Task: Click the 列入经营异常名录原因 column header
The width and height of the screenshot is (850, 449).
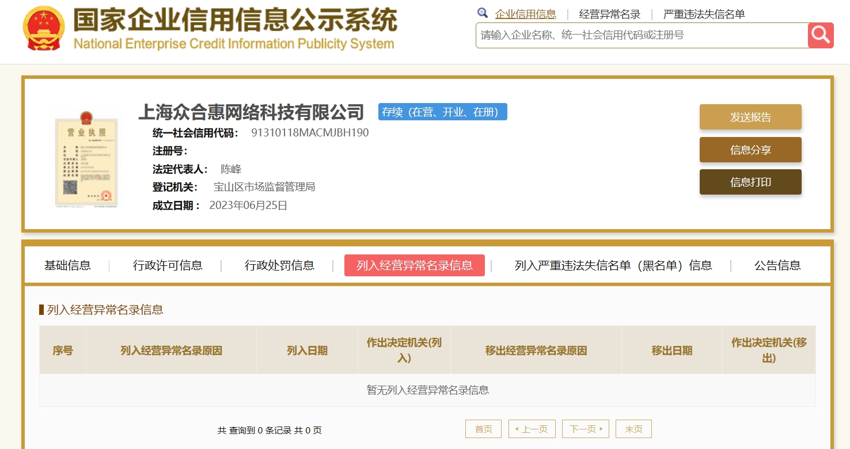Action: (x=171, y=350)
